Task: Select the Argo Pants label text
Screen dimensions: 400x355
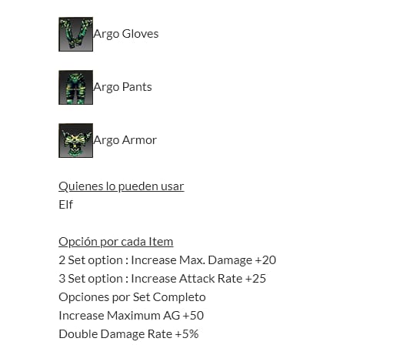Action: pyautogui.click(x=122, y=87)
